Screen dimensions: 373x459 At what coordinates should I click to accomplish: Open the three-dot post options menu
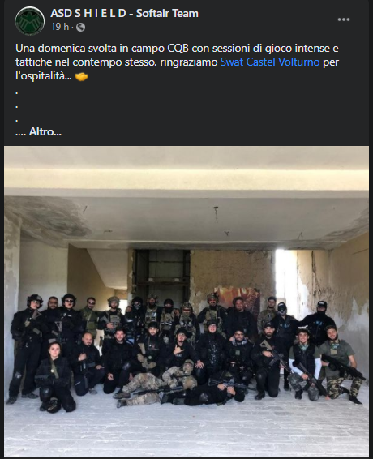click(344, 19)
